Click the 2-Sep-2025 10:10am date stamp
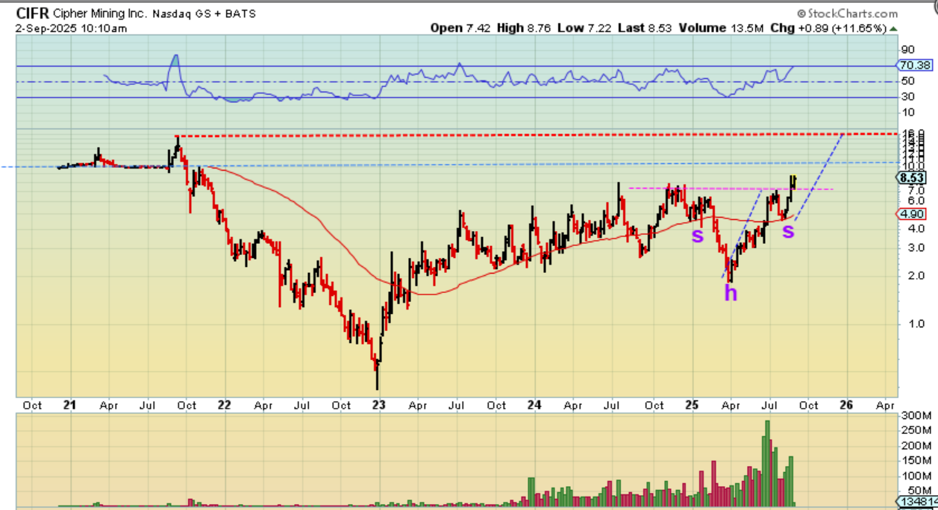Viewport: 938px width, 510px height. point(71,28)
